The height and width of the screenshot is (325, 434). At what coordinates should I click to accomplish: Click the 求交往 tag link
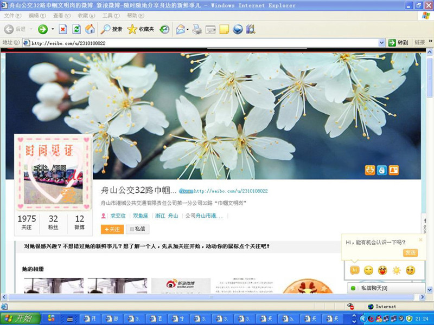tap(118, 216)
